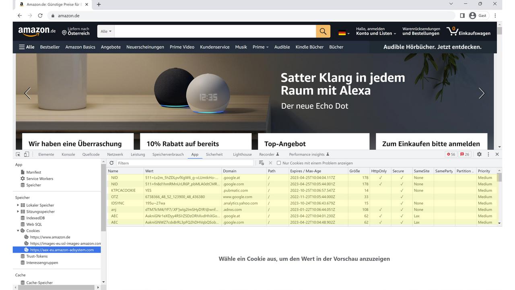
Task: Open the Sicherheit panel in DevTools
Action: (214, 154)
